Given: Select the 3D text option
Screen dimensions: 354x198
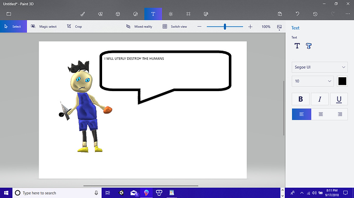Looking at the screenshot, I should click(x=309, y=46).
